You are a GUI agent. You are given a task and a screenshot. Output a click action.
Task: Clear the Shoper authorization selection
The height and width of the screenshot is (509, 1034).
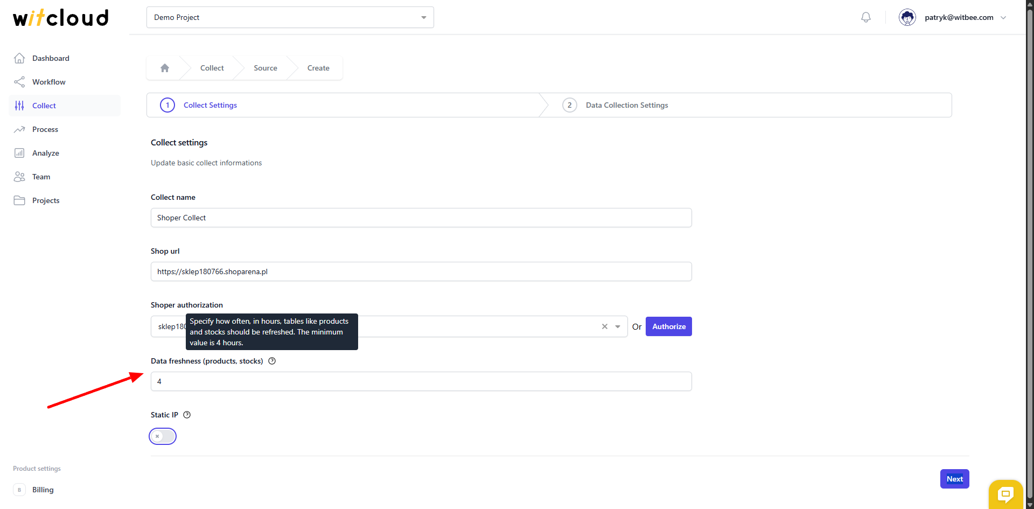pyautogui.click(x=605, y=326)
